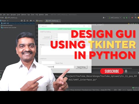Select COM2 in the port listbox
The image size is (139, 104).
click(56, 36)
